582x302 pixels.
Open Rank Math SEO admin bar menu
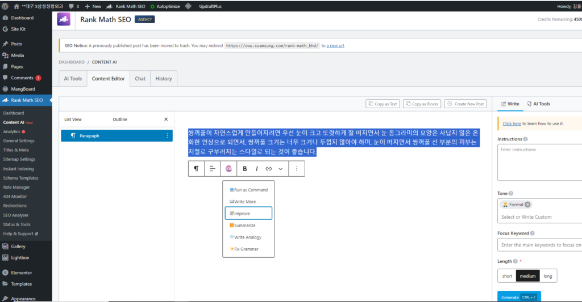tap(126, 6)
